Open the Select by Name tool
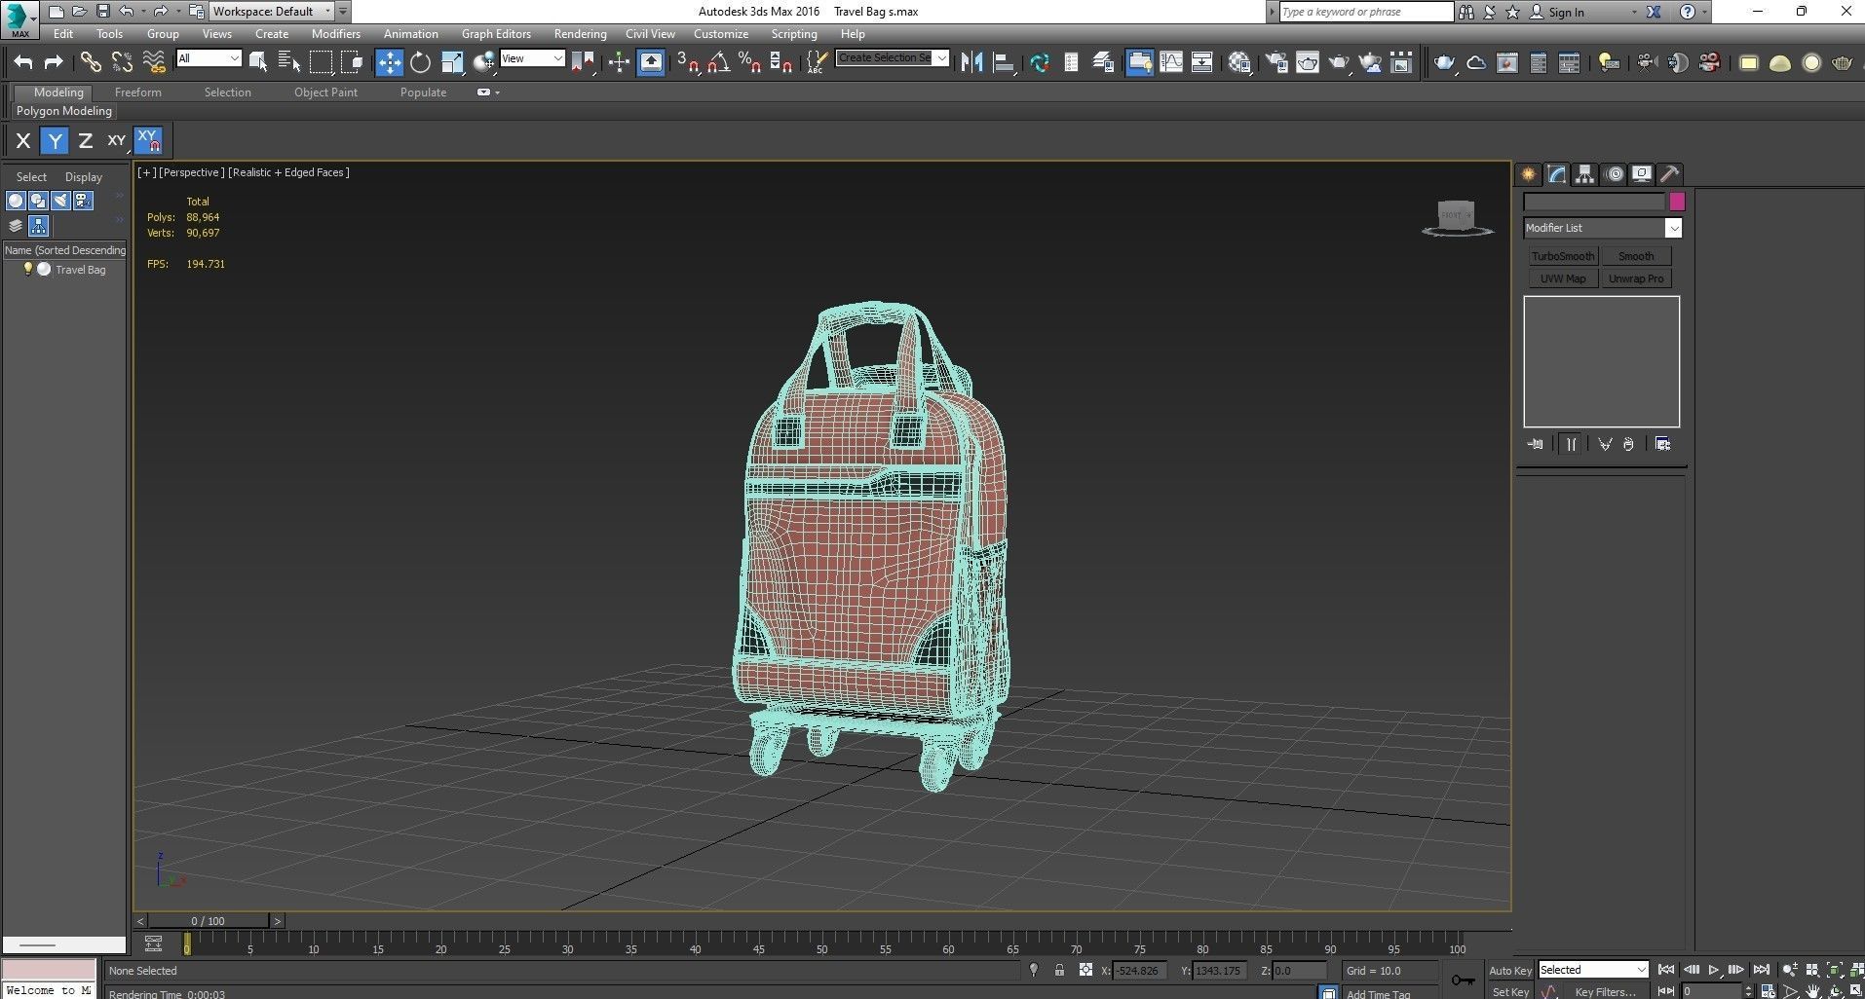1865x999 pixels. tap(289, 62)
